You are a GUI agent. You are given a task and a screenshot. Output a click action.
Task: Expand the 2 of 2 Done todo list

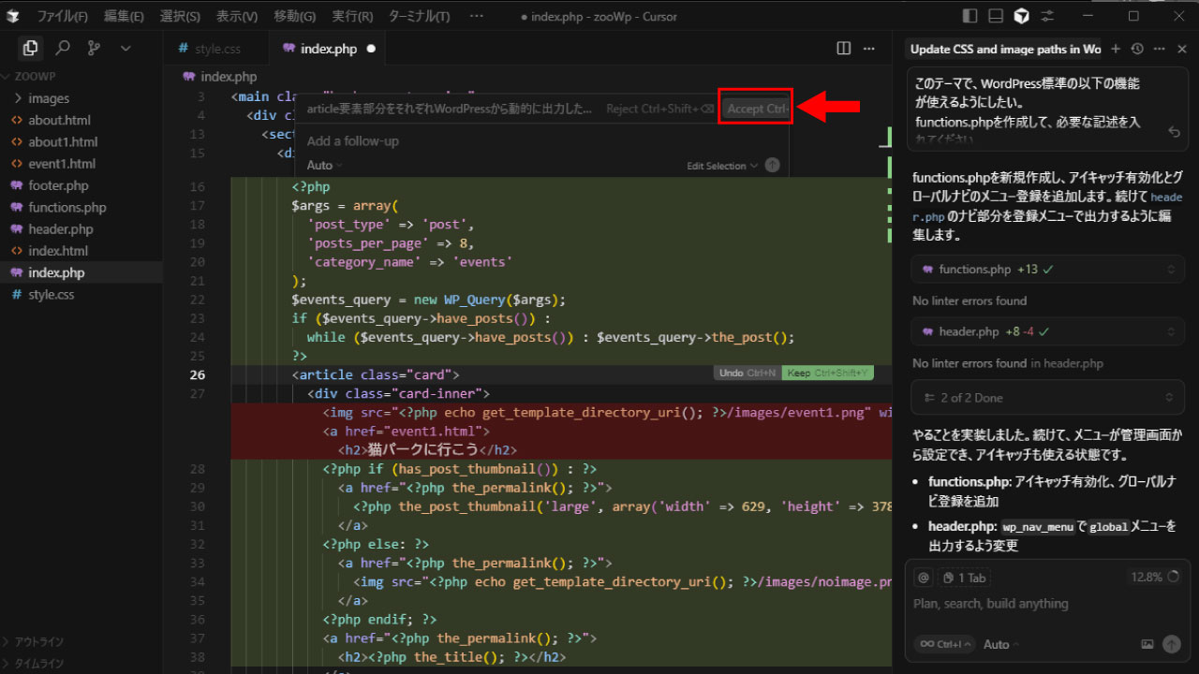(1047, 398)
